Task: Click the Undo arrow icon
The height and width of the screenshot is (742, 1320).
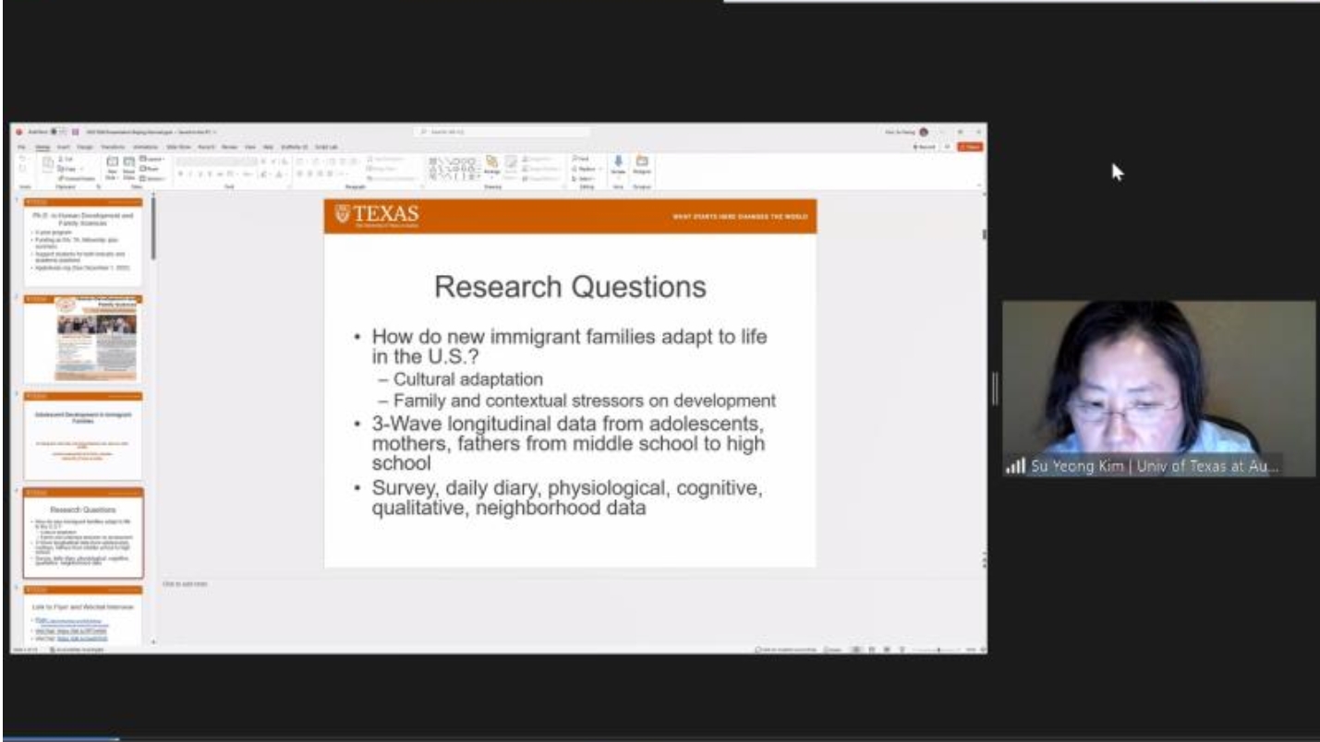Action: point(21,159)
